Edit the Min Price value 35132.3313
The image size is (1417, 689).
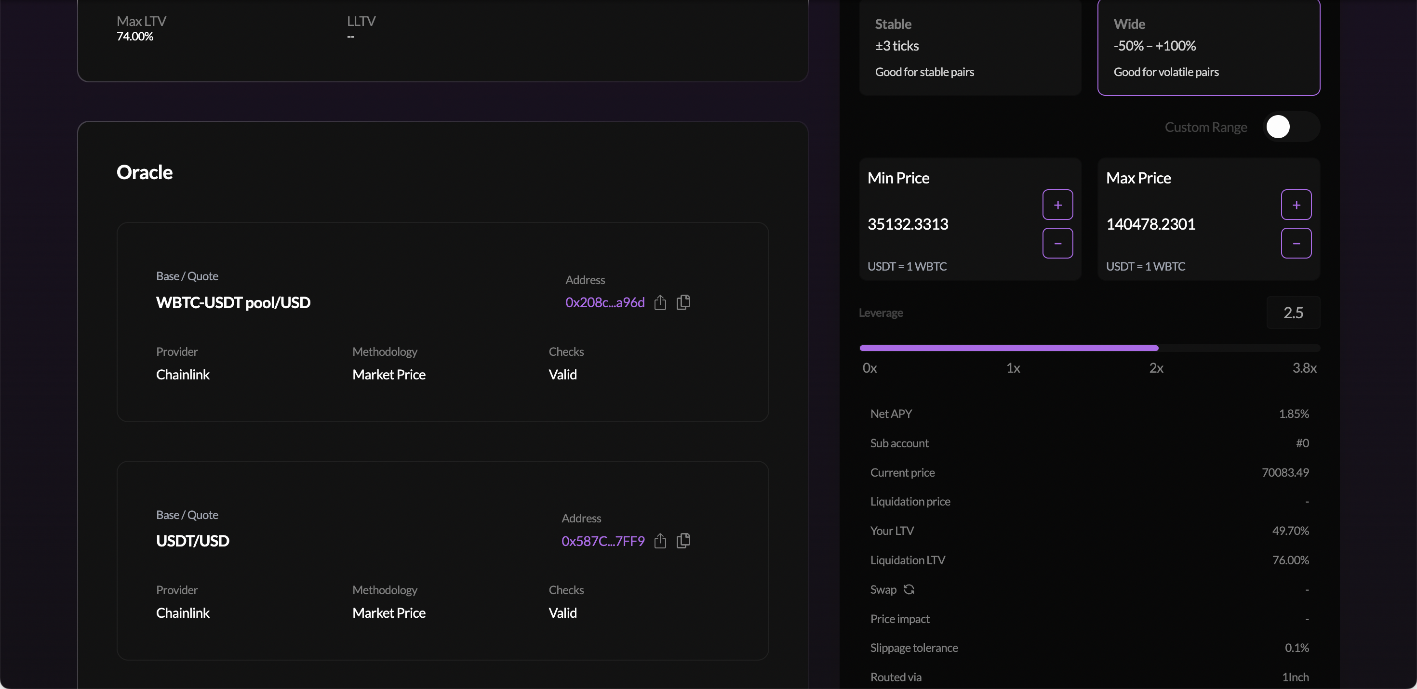(x=908, y=223)
